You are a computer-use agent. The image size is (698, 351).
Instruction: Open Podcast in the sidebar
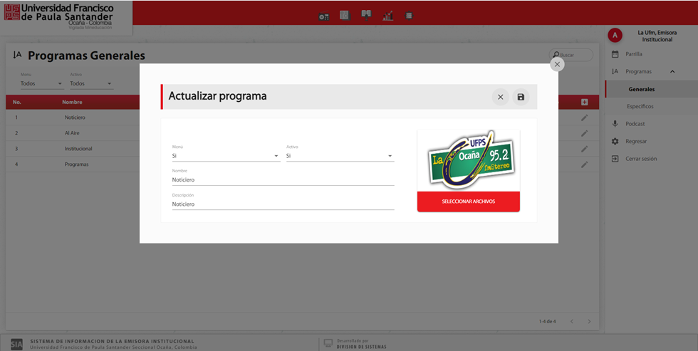[635, 124]
